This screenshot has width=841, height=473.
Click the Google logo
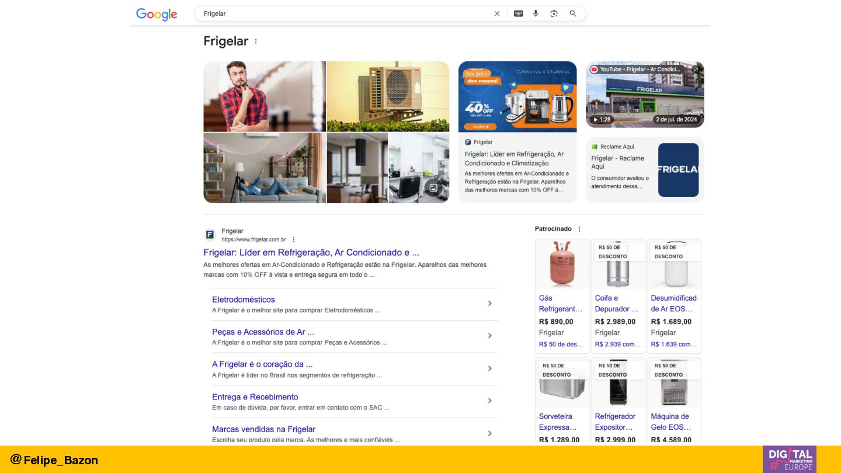tap(157, 14)
